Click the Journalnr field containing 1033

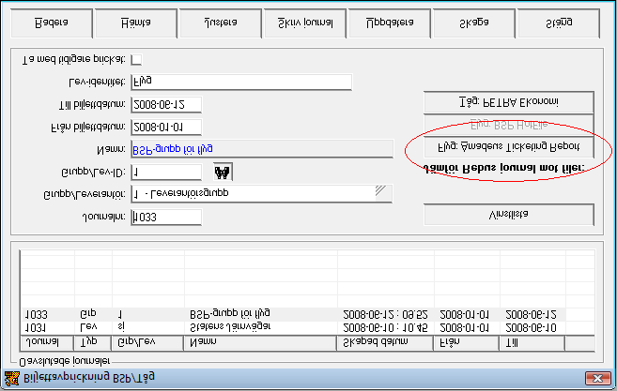click(166, 217)
